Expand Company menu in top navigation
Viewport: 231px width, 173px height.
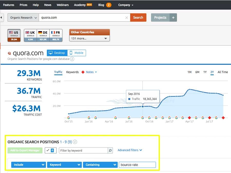126,5
